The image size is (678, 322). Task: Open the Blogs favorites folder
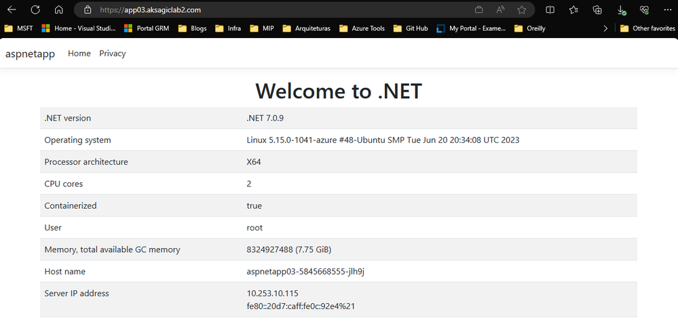[x=193, y=28]
